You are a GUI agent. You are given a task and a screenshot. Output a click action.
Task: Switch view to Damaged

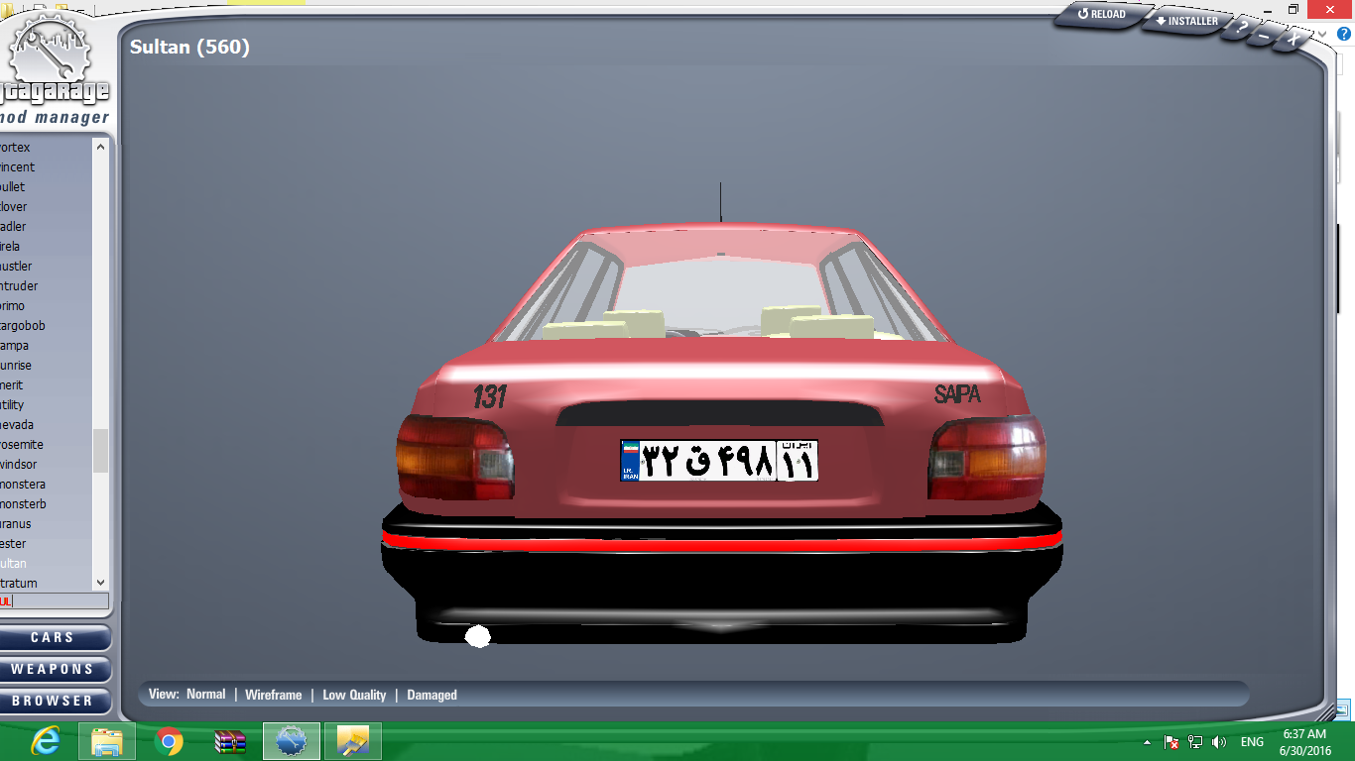[x=431, y=695]
